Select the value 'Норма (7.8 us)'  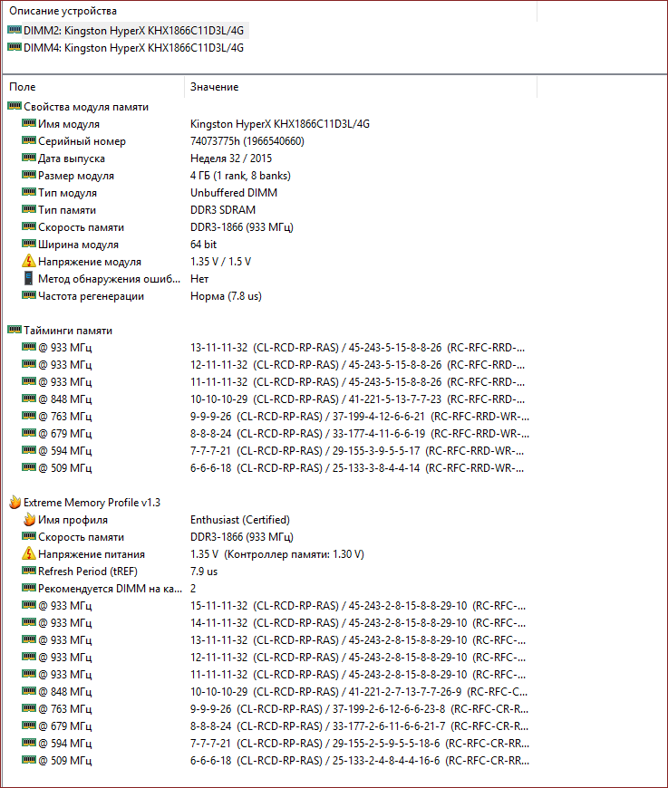point(226,296)
